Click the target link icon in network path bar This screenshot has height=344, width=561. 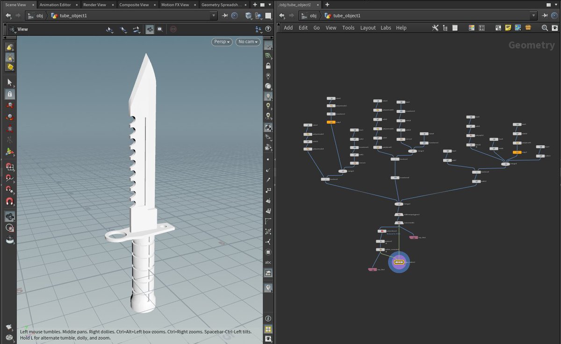tap(554, 15)
